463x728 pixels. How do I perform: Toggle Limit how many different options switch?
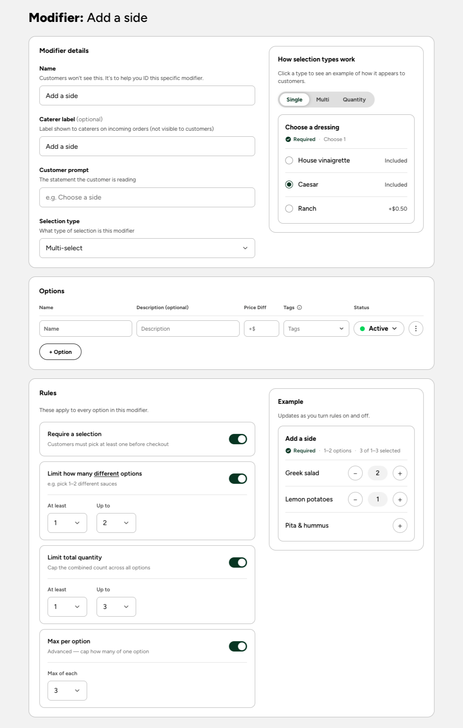[238, 479]
